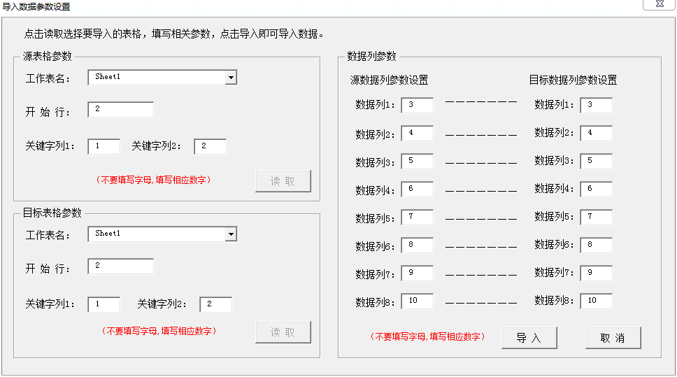The width and height of the screenshot is (677, 377).
Task: Focus the source 数据列8 input box
Action: coord(417,301)
